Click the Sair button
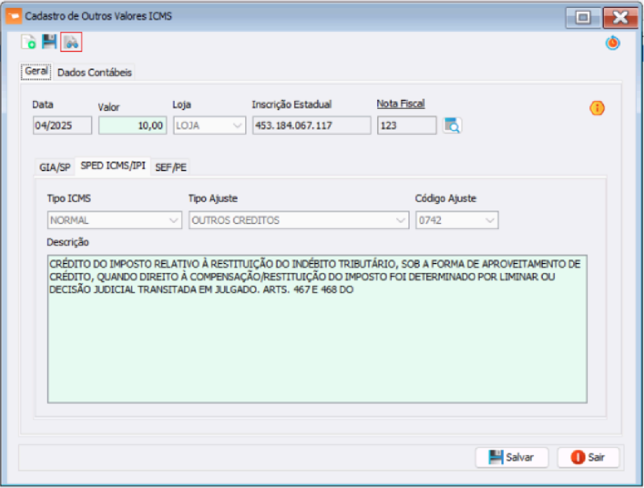The height and width of the screenshot is (488, 644). pos(588,457)
